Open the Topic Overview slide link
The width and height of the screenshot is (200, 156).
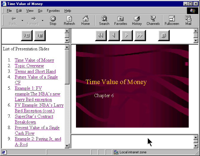pos(29,66)
